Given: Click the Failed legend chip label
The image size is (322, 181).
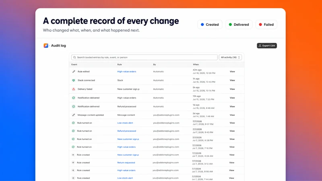Looking at the screenshot, I should point(268,25).
